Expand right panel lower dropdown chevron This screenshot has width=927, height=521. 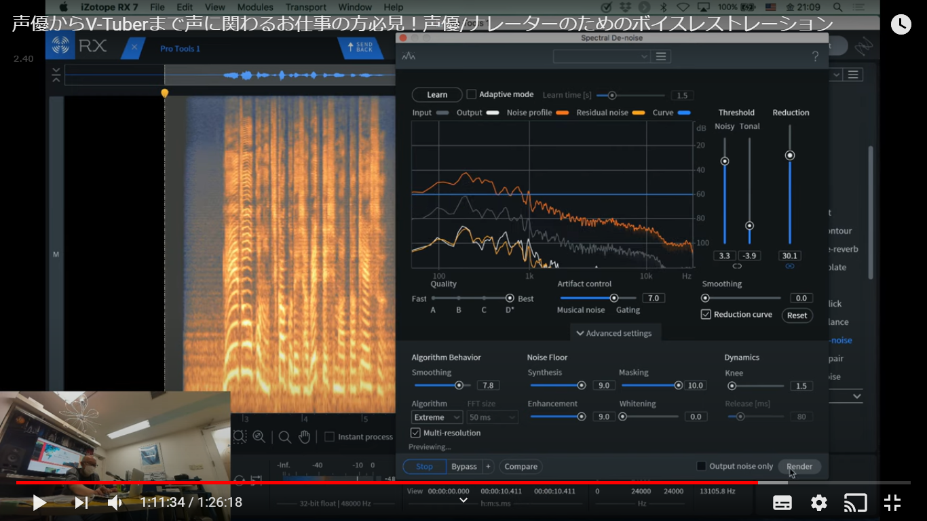click(857, 396)
